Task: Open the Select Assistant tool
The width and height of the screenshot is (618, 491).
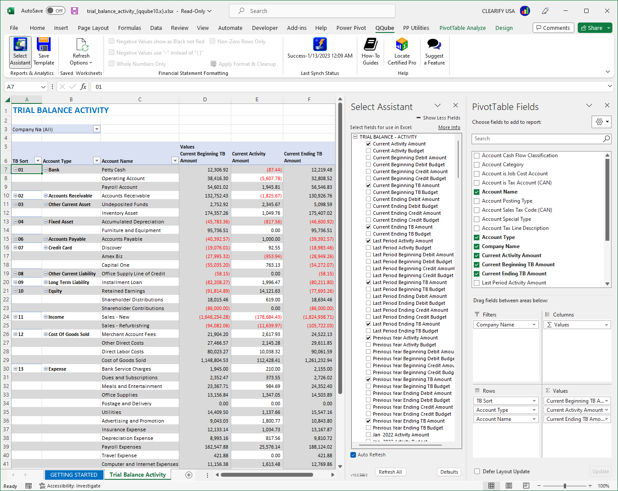Action: click(x=20, y=51)
